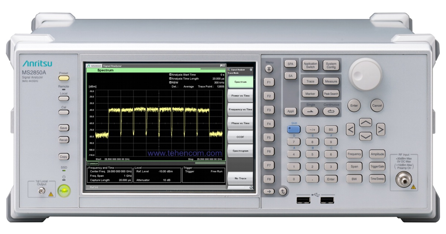The image size is (446, 234).
Task: Push the Frequency key
Action: pos(355,154)
